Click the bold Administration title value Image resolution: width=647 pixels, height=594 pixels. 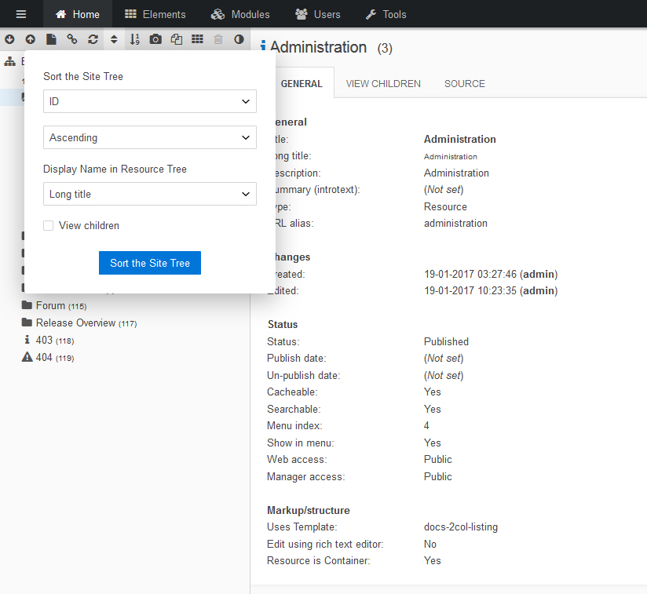click(459, 140)
